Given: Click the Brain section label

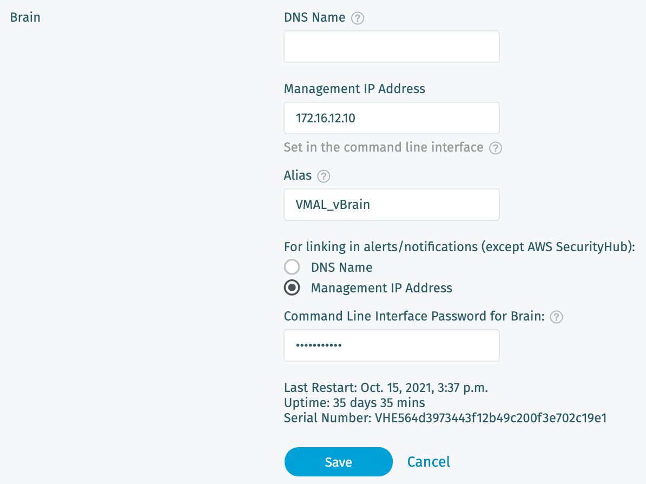Looking at the screenshot, I should [x=25, y=17].
